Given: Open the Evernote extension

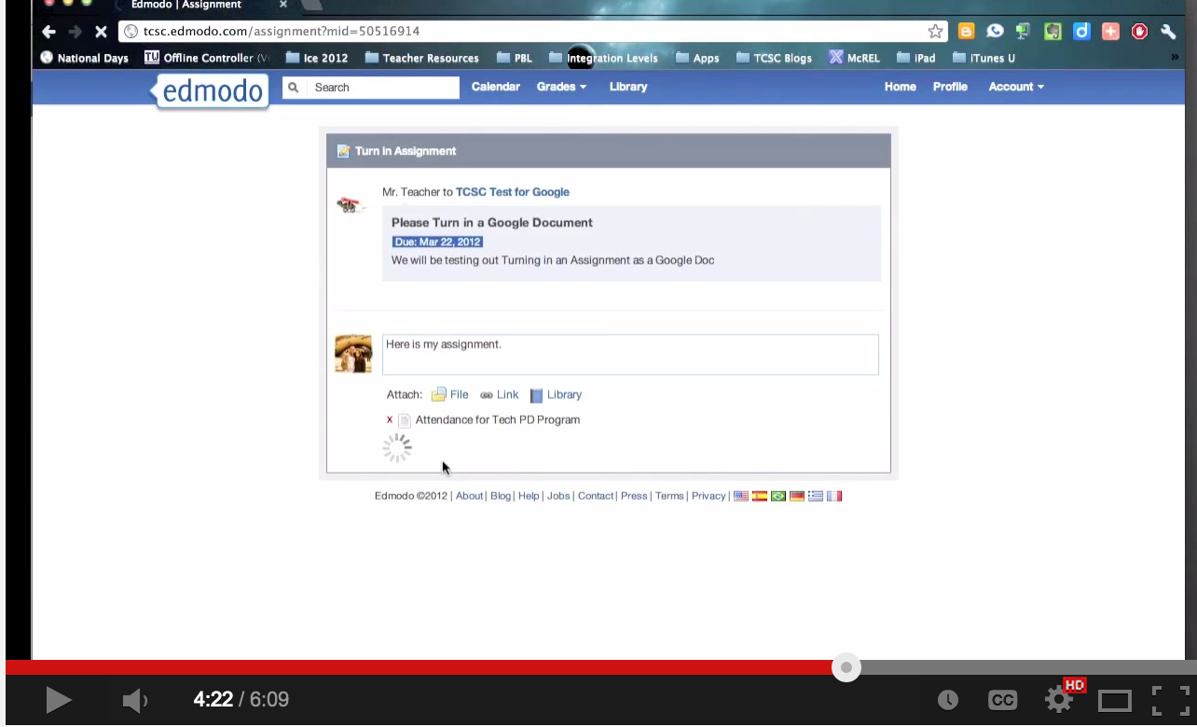Looking at the screenshot, I should pos(1053,32).
